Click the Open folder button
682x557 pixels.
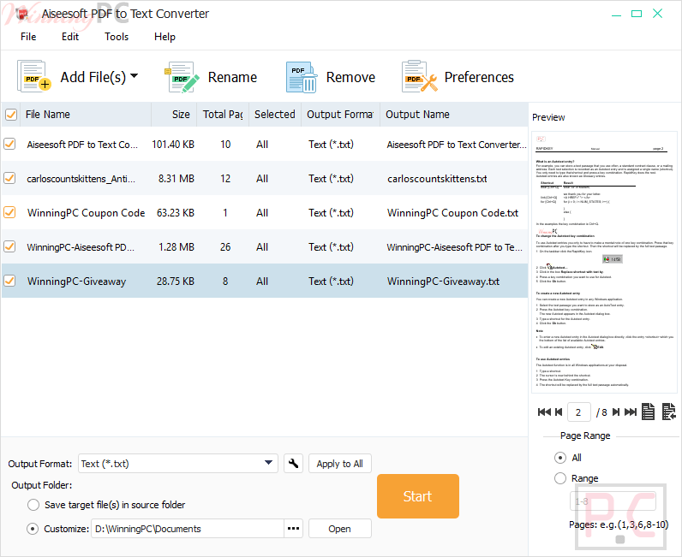[339, 528]
